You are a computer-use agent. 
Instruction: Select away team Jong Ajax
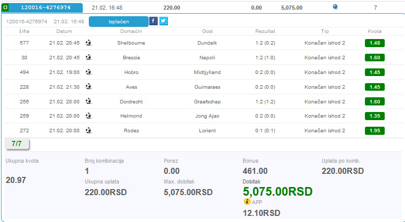(x=207, y=116)
